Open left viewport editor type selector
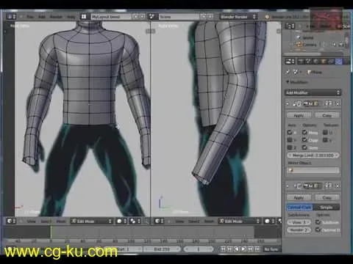 coord(11,221)
